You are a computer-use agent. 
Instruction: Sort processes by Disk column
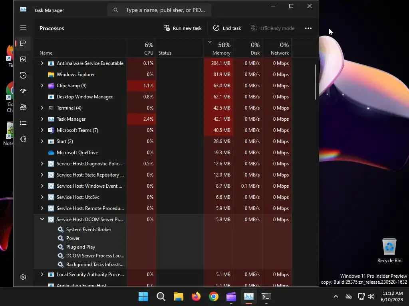(x=248, y=48)
